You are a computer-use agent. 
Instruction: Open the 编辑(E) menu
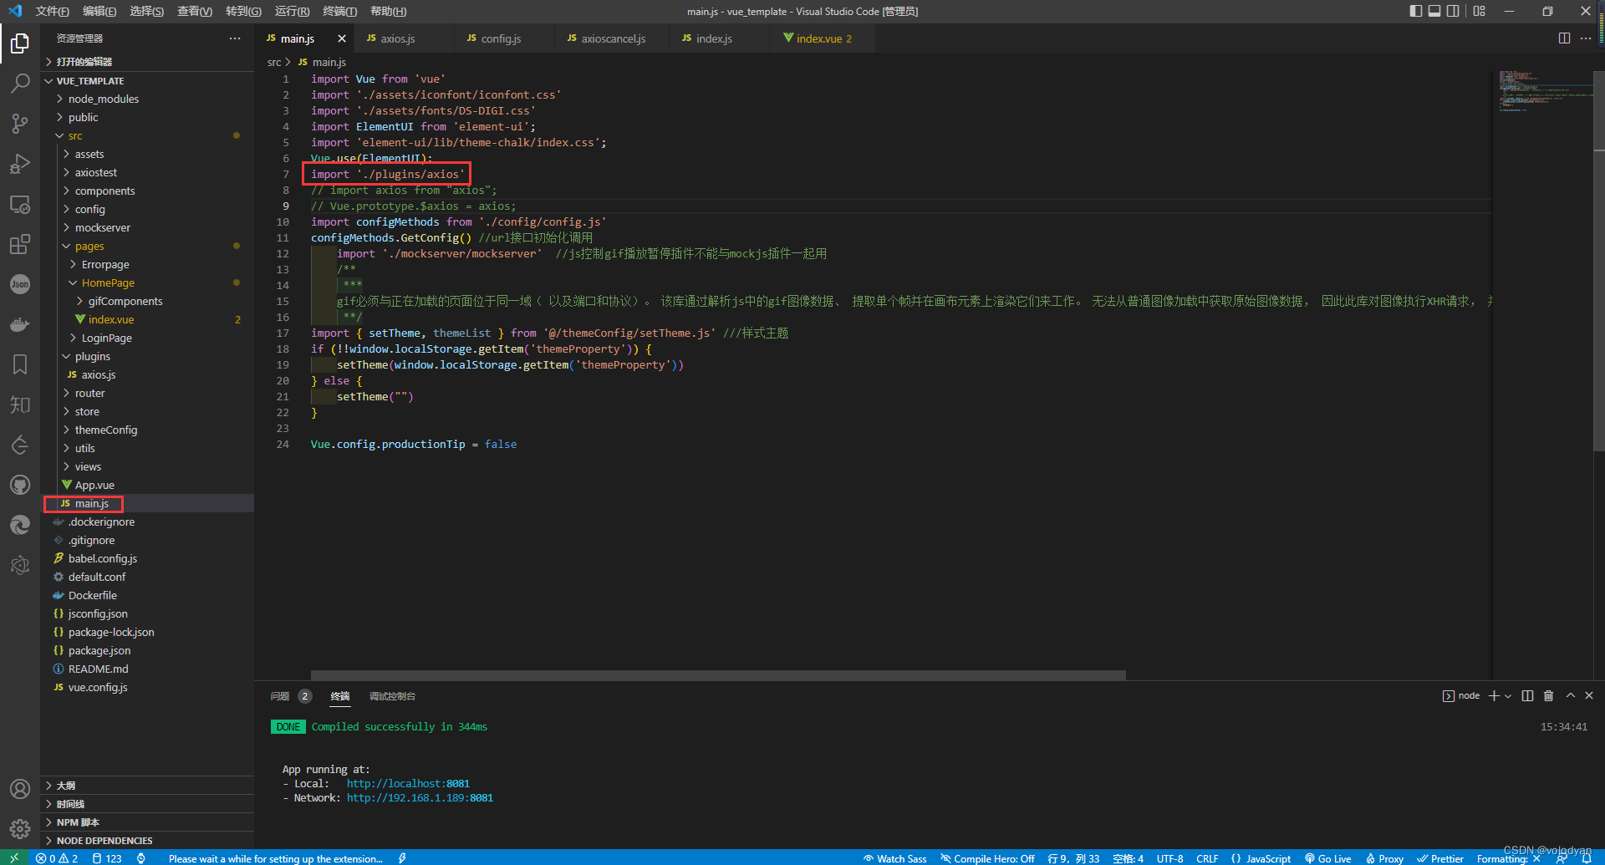(99, 11)
